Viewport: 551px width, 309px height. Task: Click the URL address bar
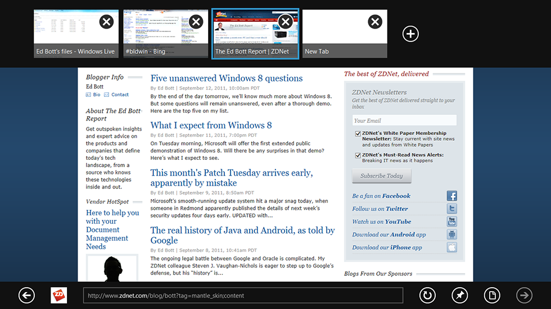(x=243, y=296)
